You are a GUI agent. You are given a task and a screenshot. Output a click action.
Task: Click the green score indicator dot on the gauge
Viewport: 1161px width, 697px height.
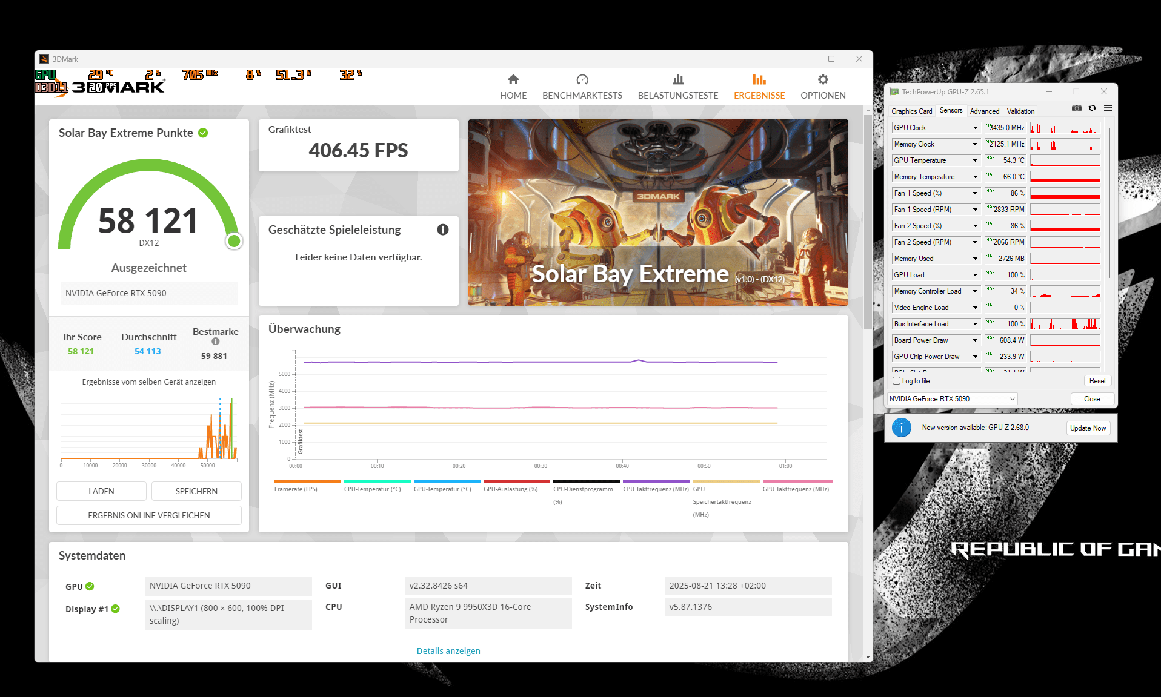[234, 241]
